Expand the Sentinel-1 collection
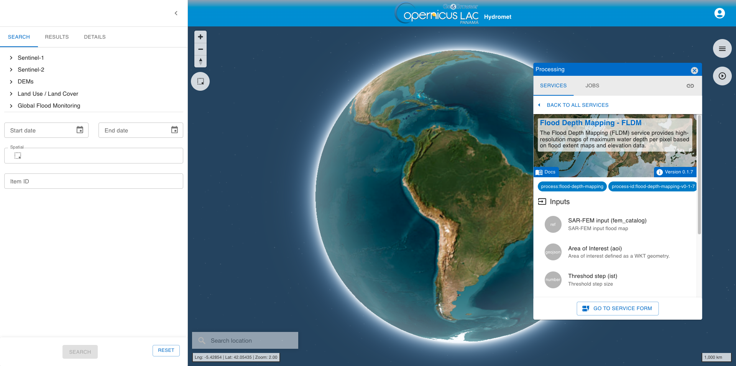 [11, 58]
